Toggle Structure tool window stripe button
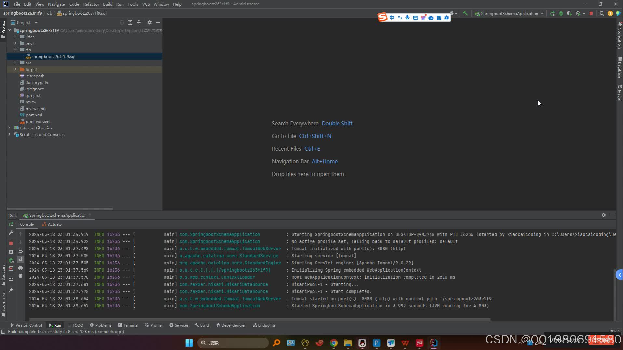Viewport: 623px width, 350px height. pyautogui.click(x=3, y=275)
